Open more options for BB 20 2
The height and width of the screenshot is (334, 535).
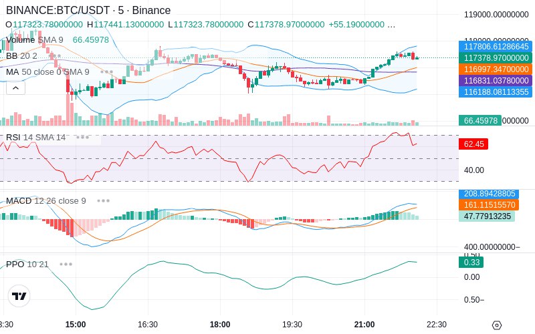point(55,55)
